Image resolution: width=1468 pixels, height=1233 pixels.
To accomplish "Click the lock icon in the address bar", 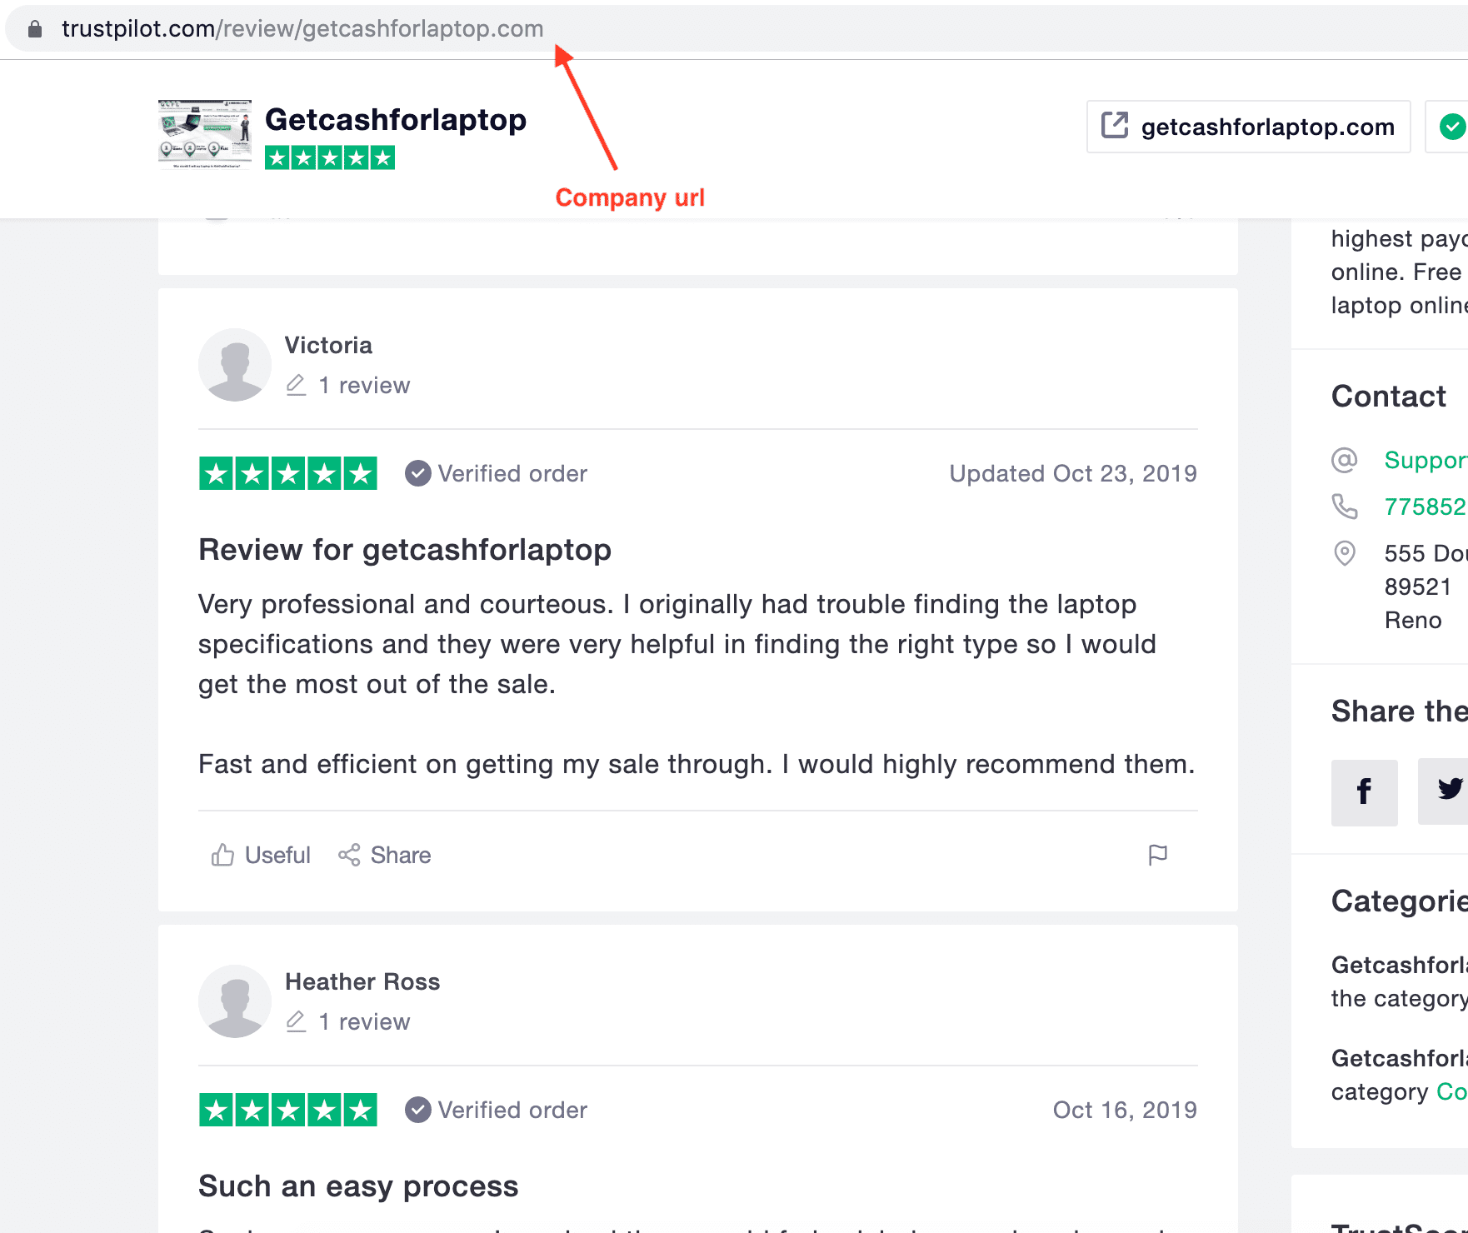I will pos(35,29).
